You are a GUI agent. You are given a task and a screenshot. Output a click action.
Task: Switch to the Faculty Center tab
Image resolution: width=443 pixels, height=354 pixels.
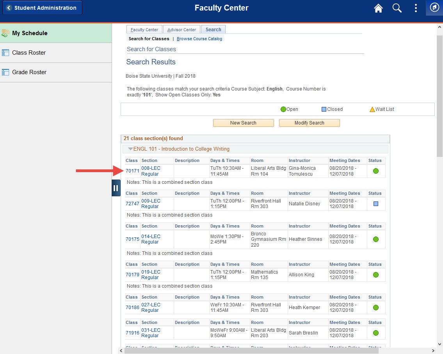144,30
